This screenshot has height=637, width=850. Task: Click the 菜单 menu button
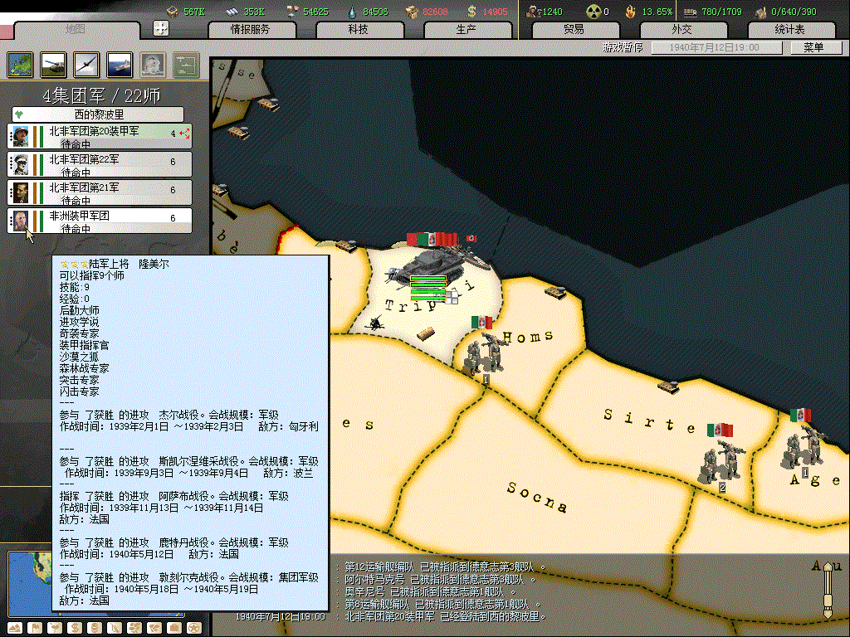tap(812, 47)
